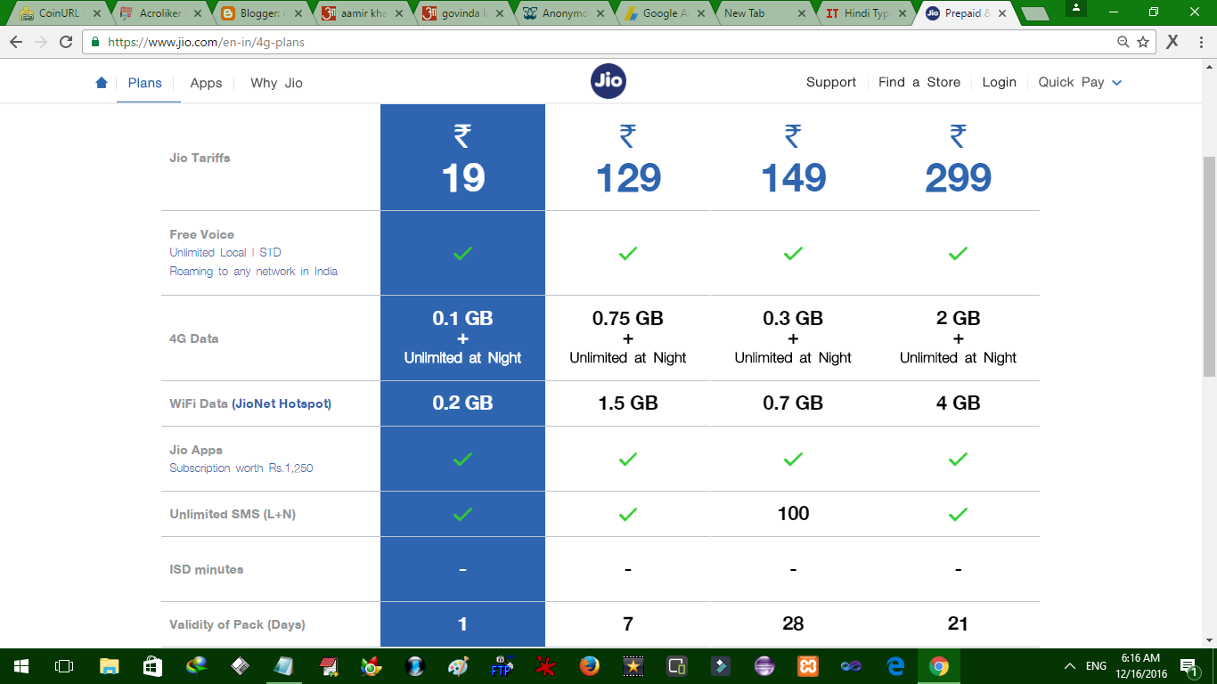Open Why Jio menu
This screenshot has width=1217, height=684.
[x=276, y=83]
